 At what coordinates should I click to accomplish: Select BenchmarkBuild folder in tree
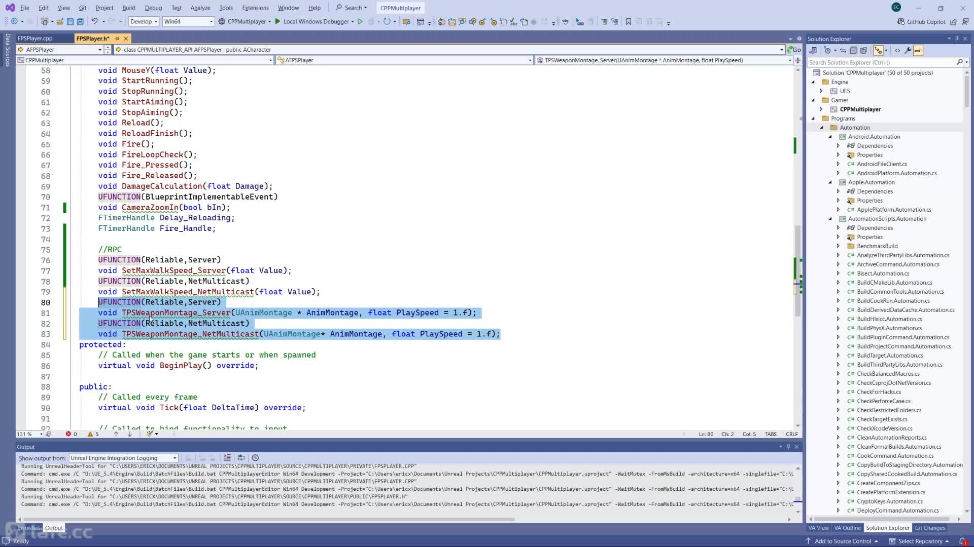click(877, 246)
